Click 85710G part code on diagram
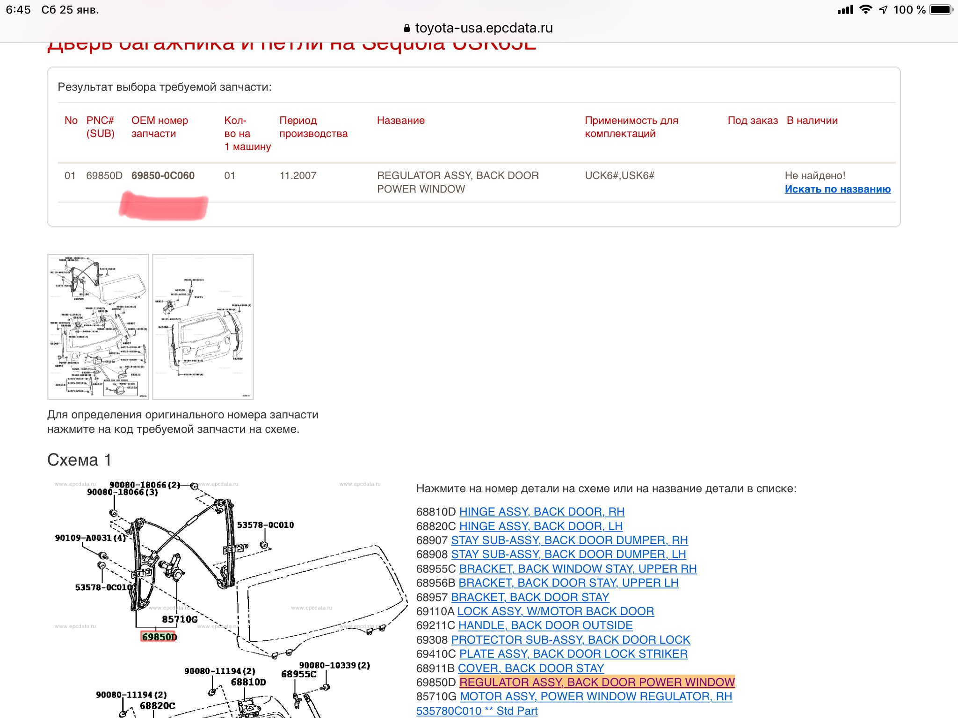The width and height of the screenshot is (958, 718). 180,619
